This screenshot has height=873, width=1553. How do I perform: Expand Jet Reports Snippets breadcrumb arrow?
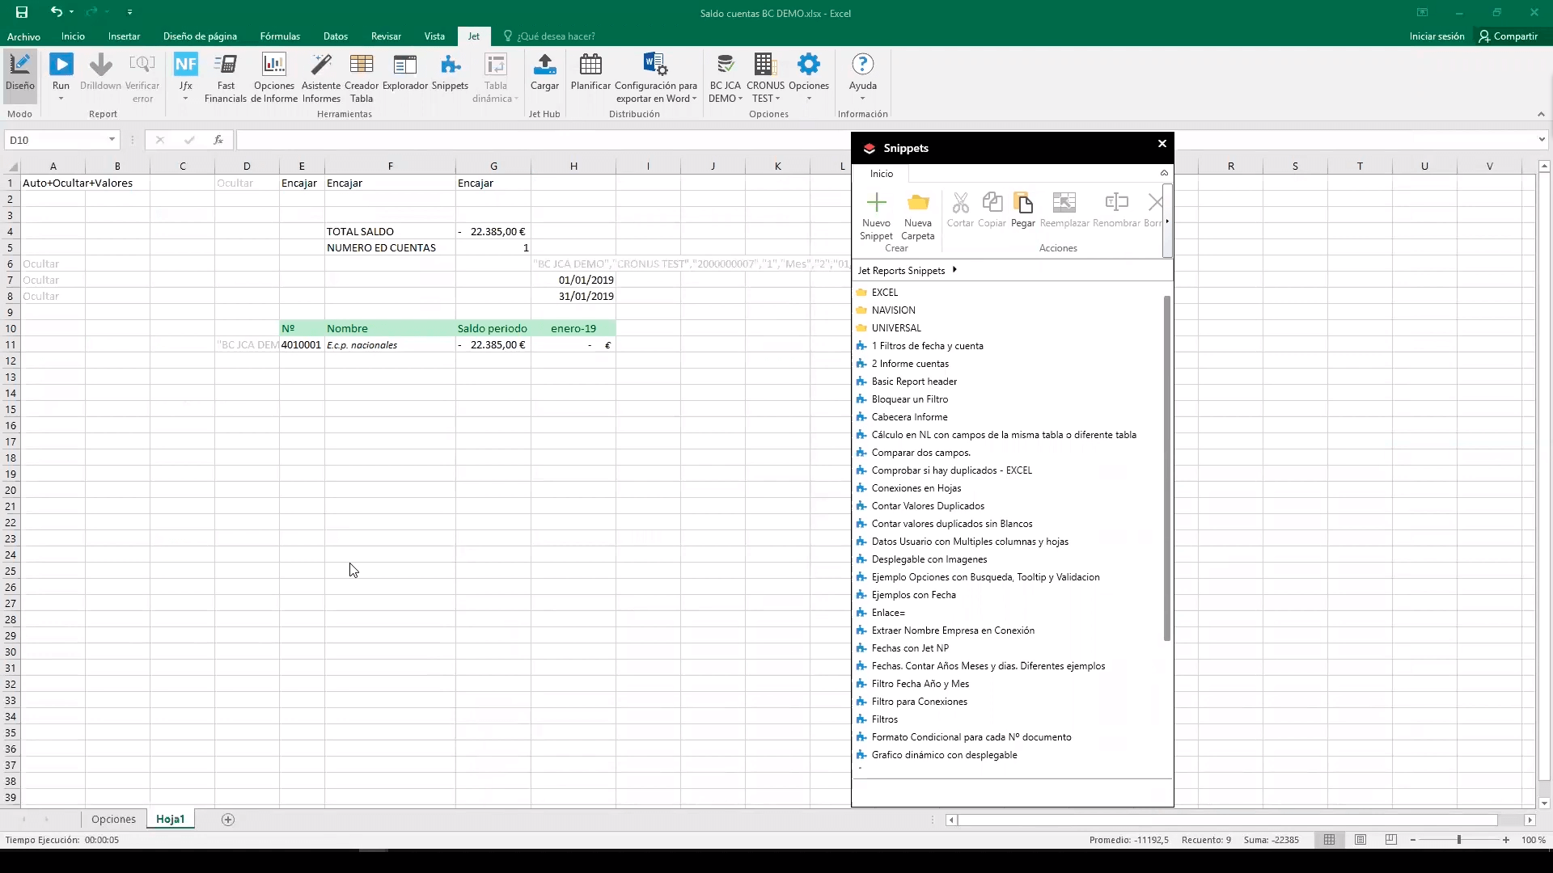(x=954, y=270)
